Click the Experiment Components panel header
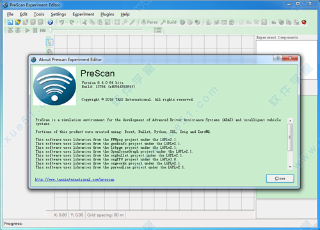 tap(277, 38)
